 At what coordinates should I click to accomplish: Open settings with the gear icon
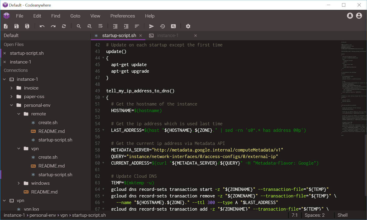[x=188, y=26]
